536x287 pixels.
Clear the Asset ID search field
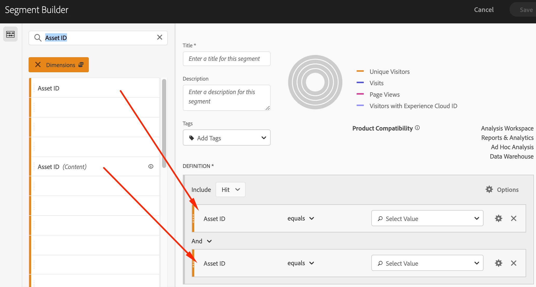(159, 37)
